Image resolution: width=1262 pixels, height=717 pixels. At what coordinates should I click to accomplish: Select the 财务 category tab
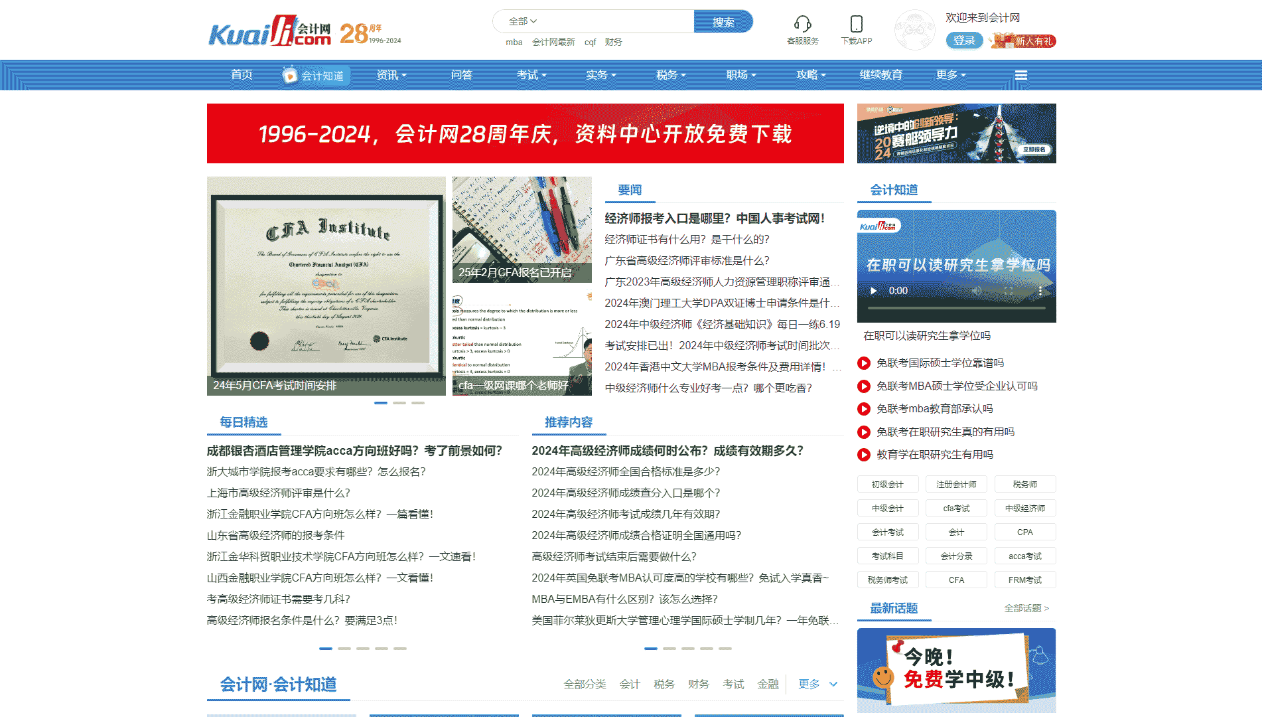(x=699, y=684)
